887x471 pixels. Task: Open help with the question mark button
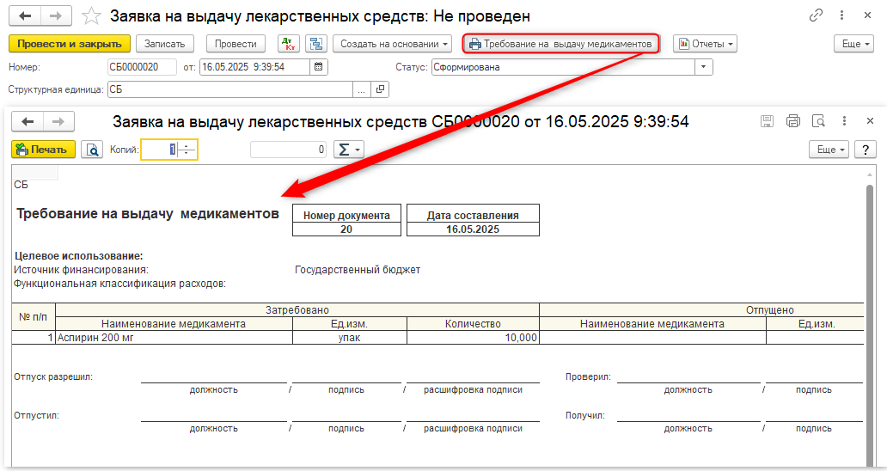click(865, 150)
